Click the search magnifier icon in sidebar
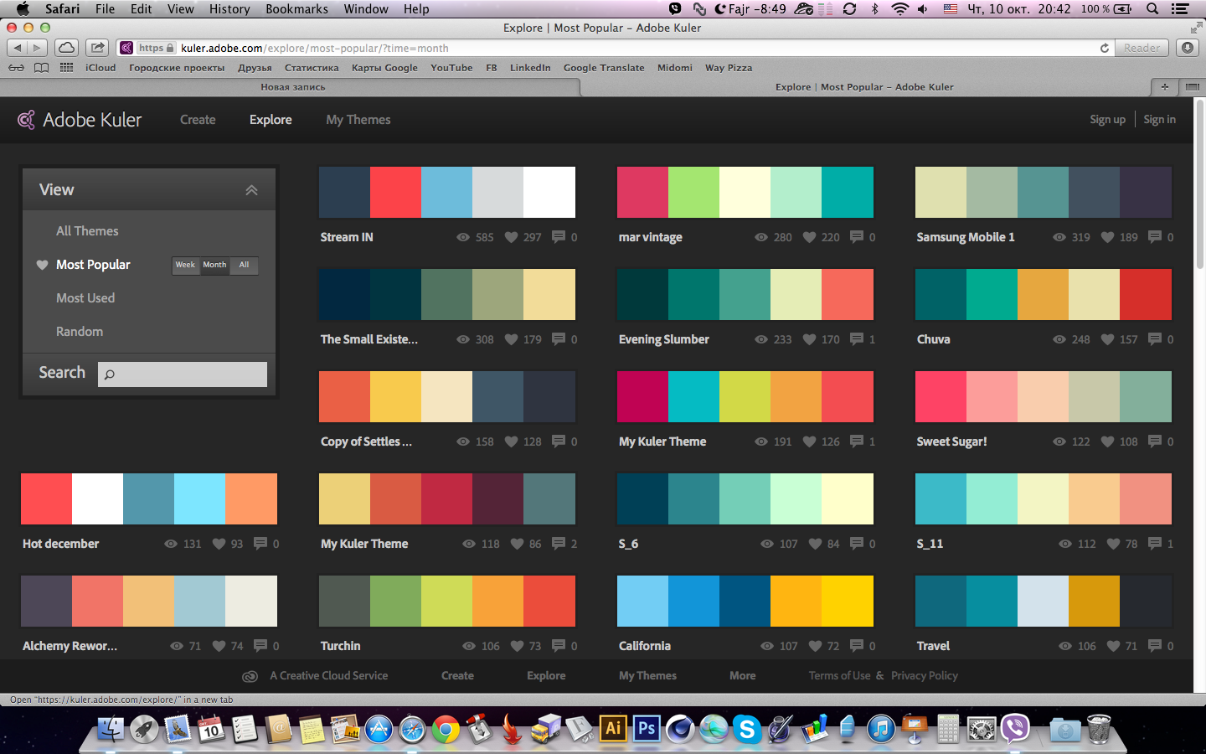This screenshot has height=754, width=1206. (110, 374)
